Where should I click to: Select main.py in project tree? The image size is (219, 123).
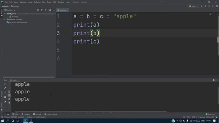point(14,17)
